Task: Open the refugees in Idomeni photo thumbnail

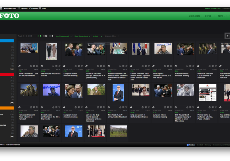Action: [185, 90]
